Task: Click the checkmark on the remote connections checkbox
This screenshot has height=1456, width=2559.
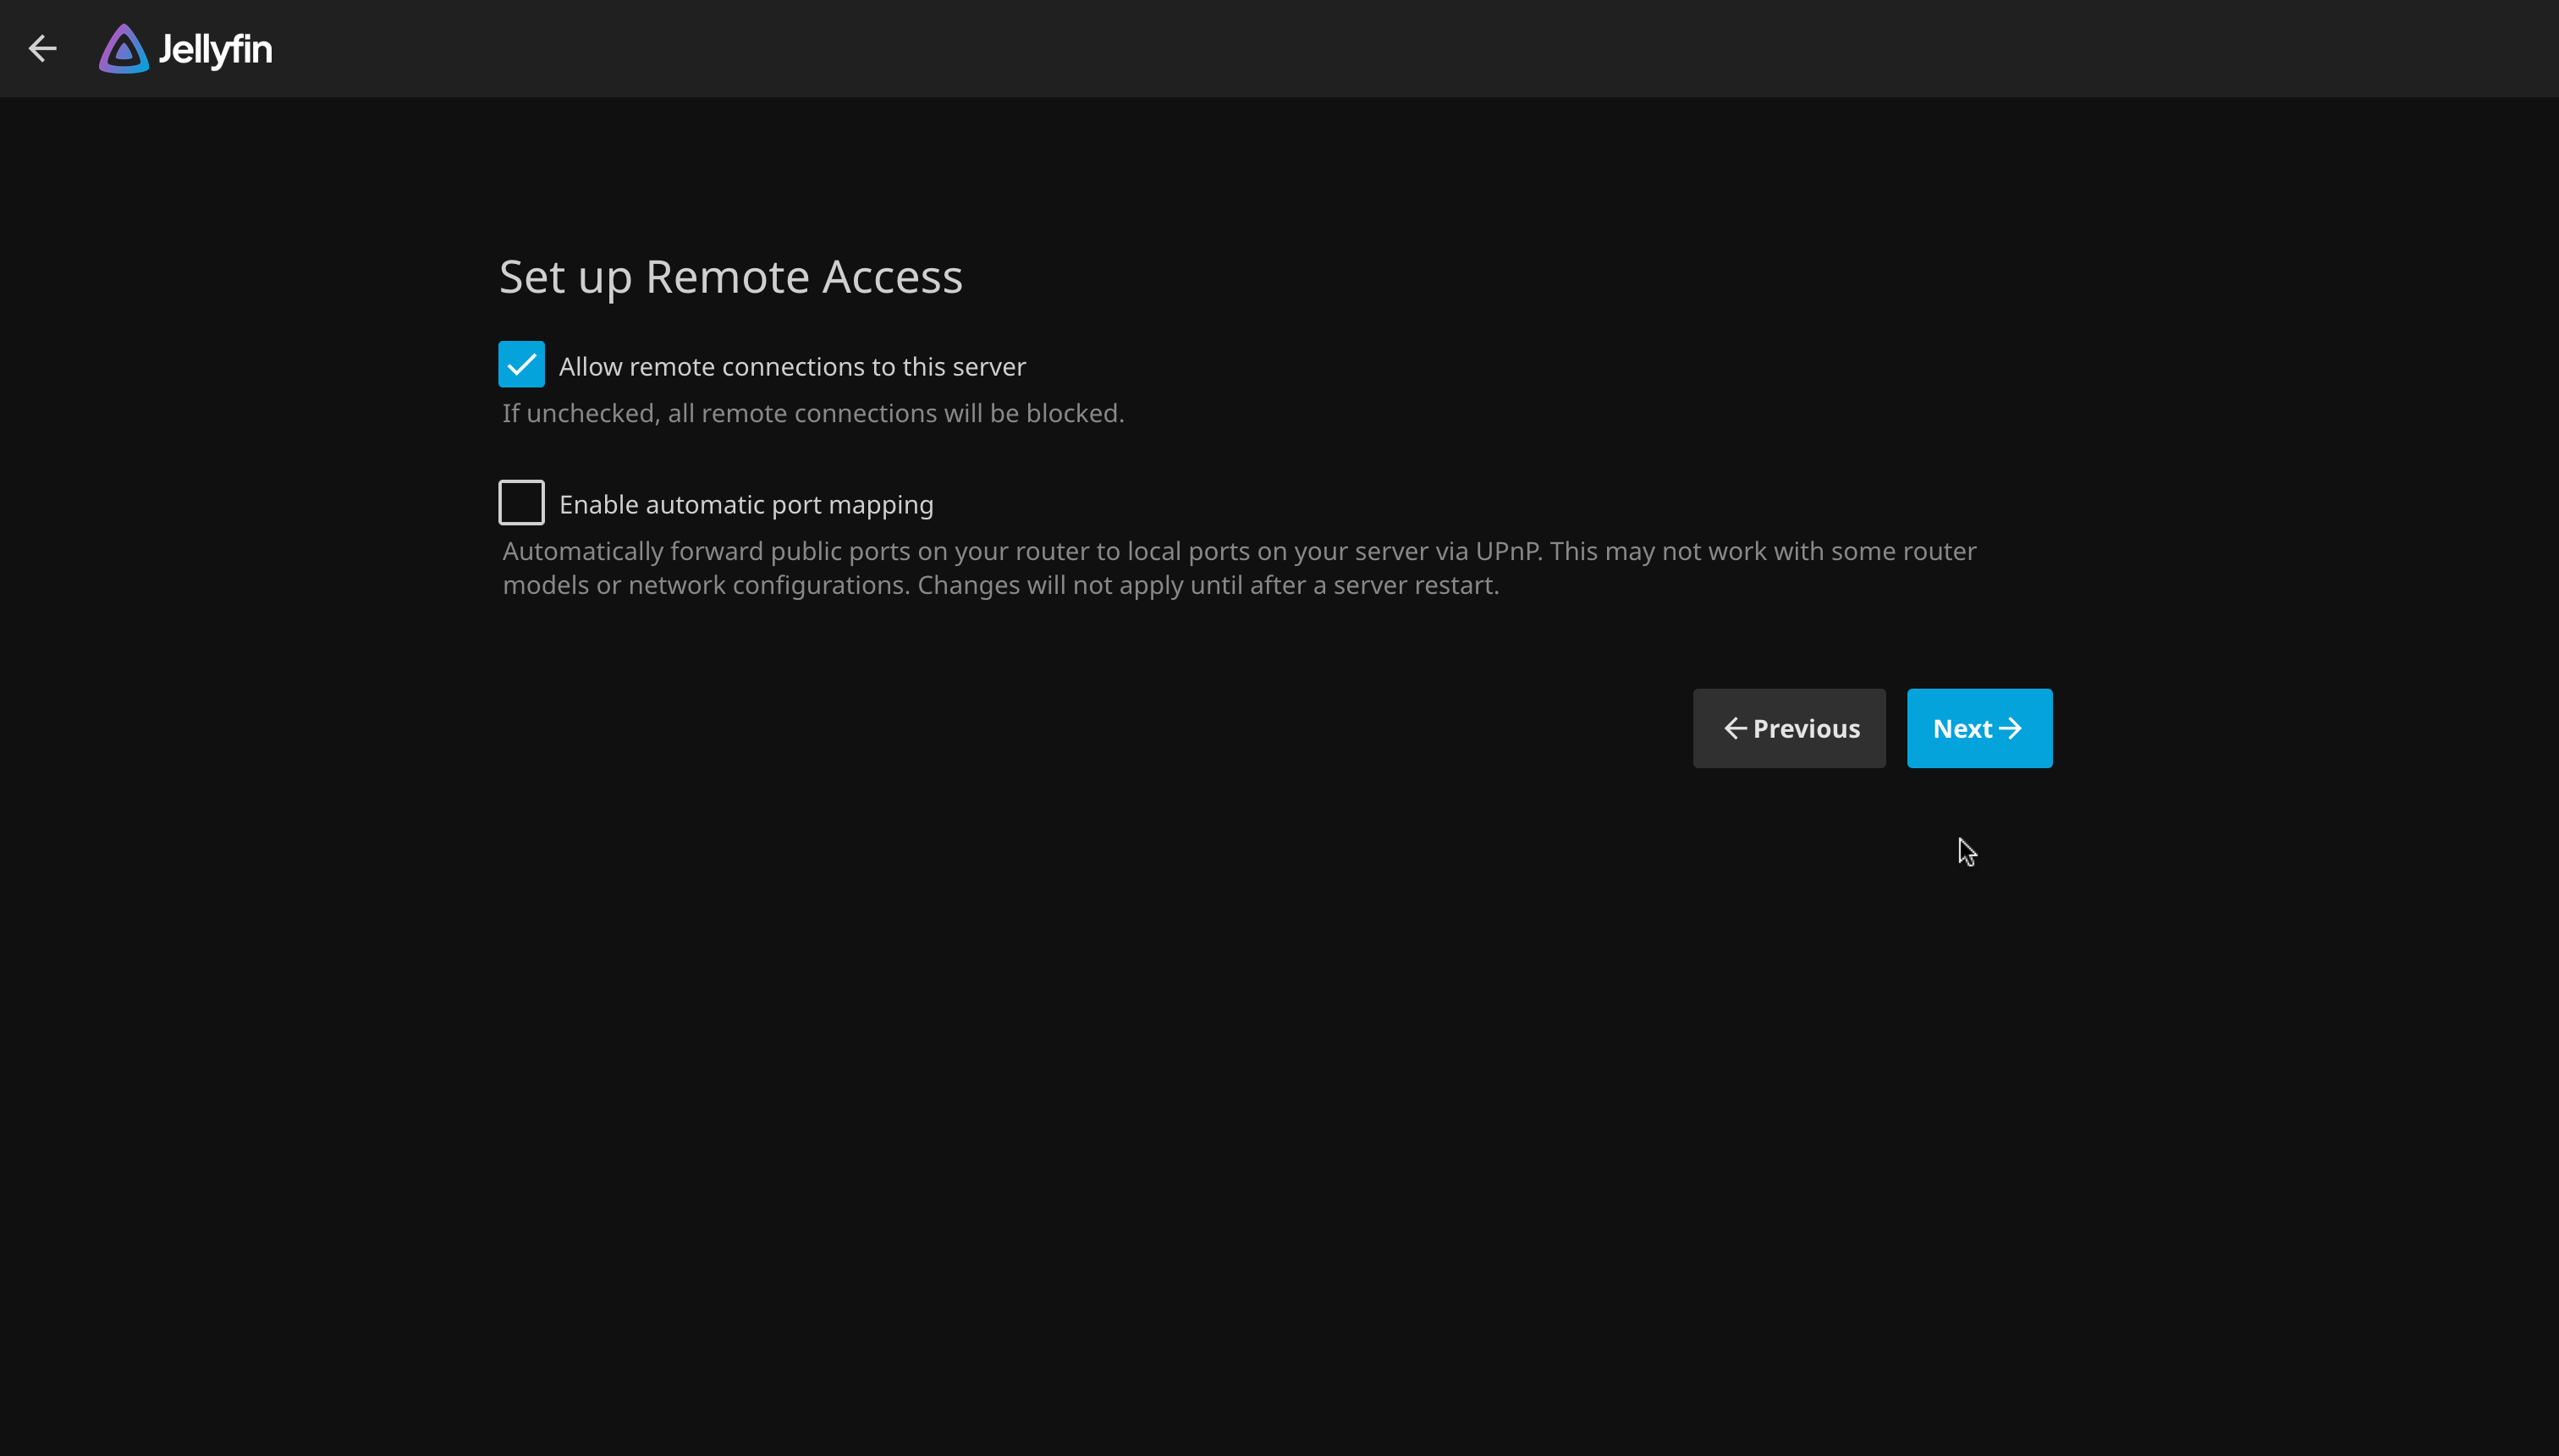Action: pyautogui.click(x=521, y=364)
